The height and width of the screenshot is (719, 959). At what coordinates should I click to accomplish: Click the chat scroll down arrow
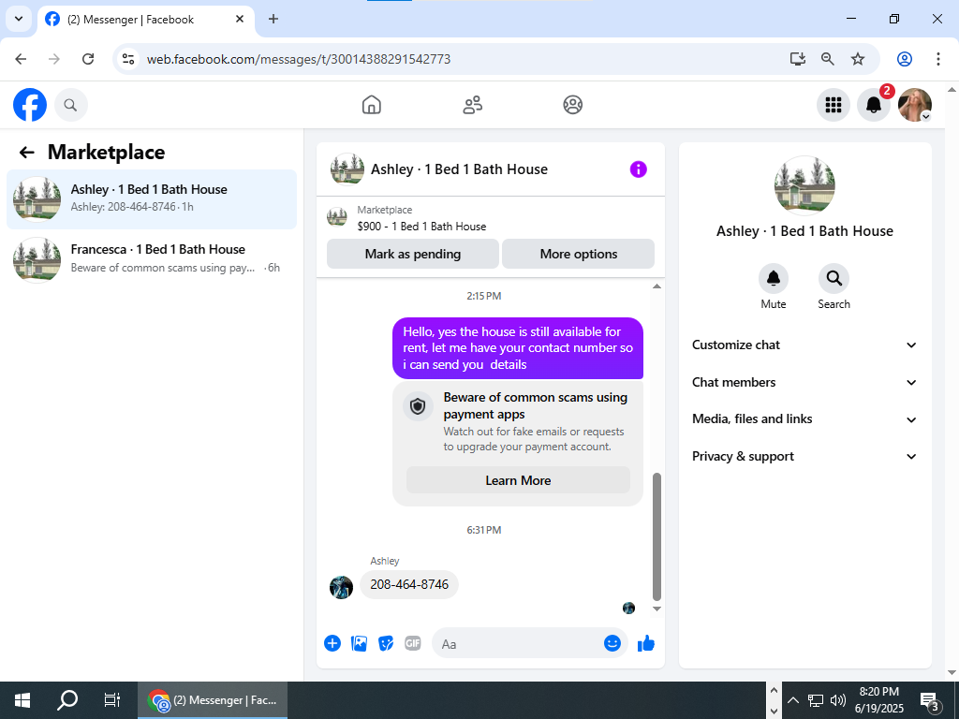click(x=657, y=609)
